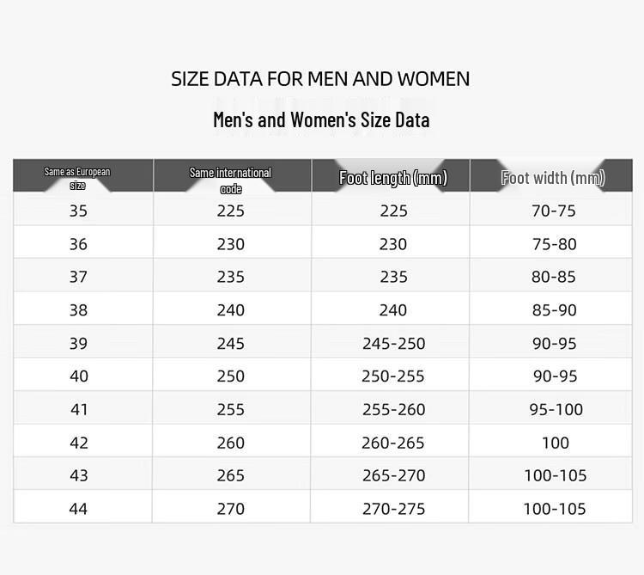Click the foot width 75-80 cell

[555, 244]
